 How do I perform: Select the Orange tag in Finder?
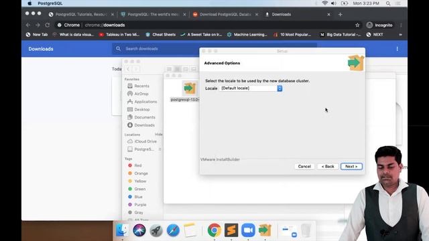(x=138, y=173)
